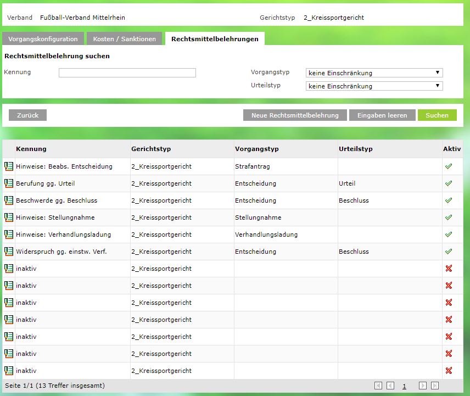Viewport: 470px width, 396px height.
Task: Switch to the Kosten / Sanktionen tab
Action: [x=125, y=39]
